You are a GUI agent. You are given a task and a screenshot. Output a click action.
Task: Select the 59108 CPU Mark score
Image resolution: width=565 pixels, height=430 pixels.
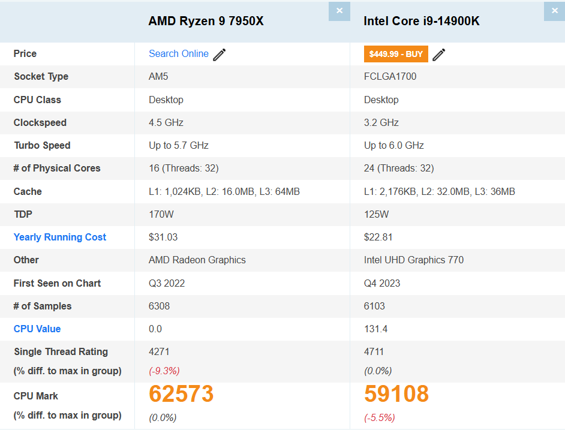396,393
